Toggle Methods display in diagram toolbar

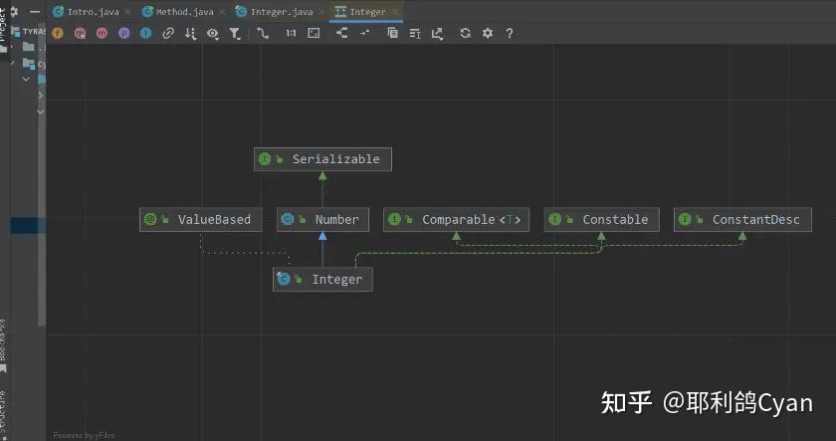click(102, 33)
